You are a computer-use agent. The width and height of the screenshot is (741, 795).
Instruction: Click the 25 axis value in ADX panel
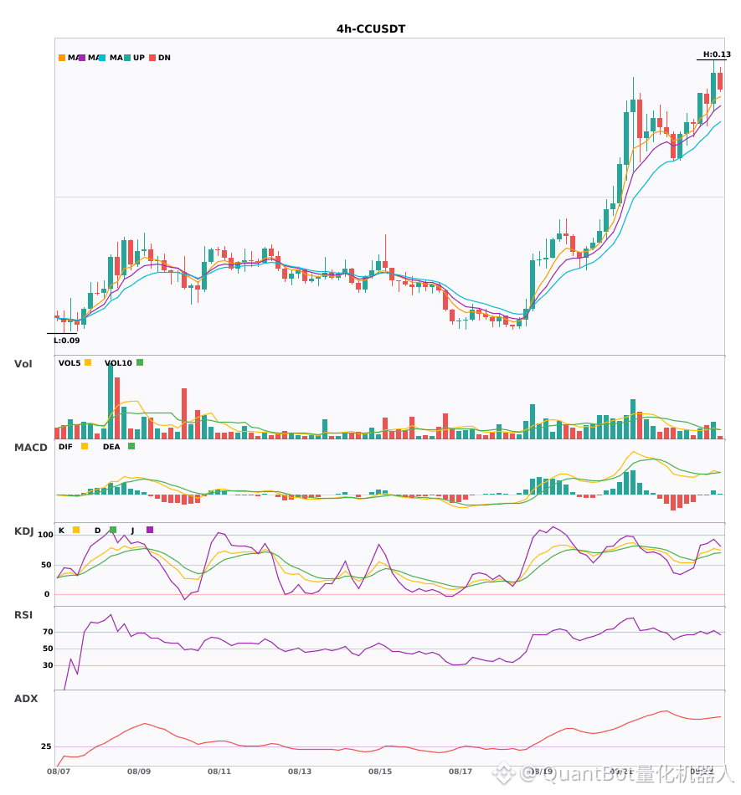46,746
